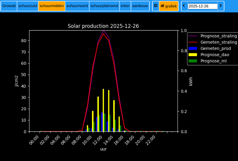Open the Growatt tab
Viewport: 238px width, 161px height.
click(x=9, y=6)
